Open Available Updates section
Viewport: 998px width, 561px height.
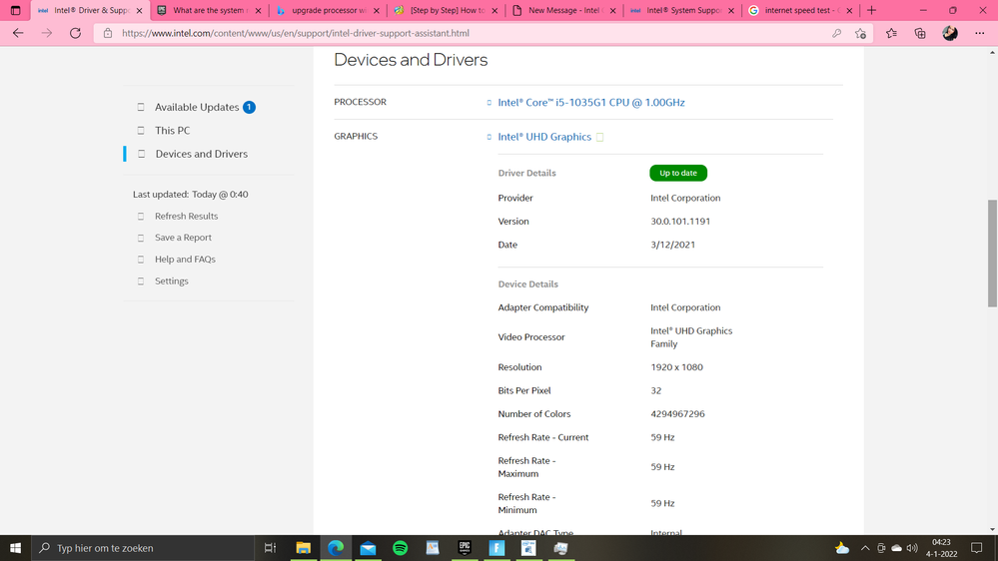pos(197,107)
